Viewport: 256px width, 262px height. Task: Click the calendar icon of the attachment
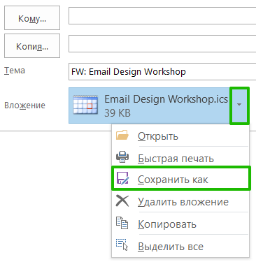(x=85, y=105)
